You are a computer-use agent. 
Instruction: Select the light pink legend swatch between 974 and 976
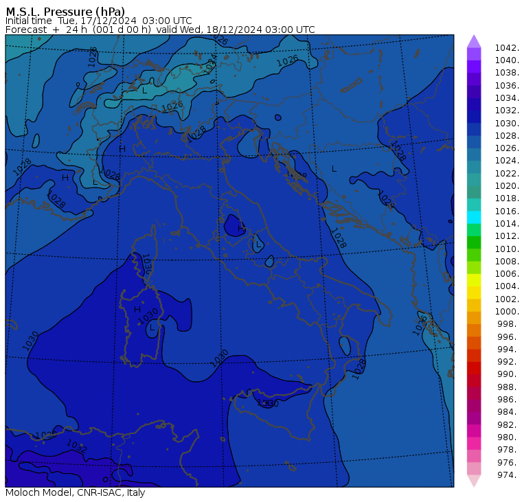click(474, 468)
